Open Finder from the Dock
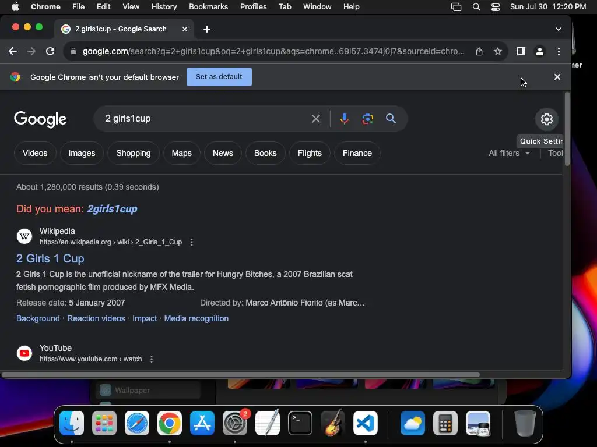This screenshot has width=597, height=447. point(72,423)
